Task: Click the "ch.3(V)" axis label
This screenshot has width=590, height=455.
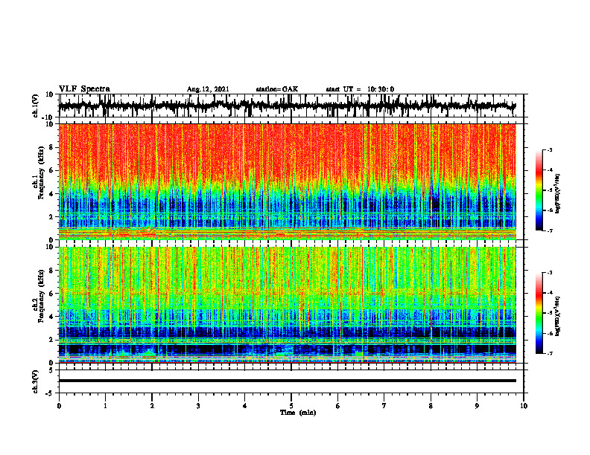Action: coord(36,382)
